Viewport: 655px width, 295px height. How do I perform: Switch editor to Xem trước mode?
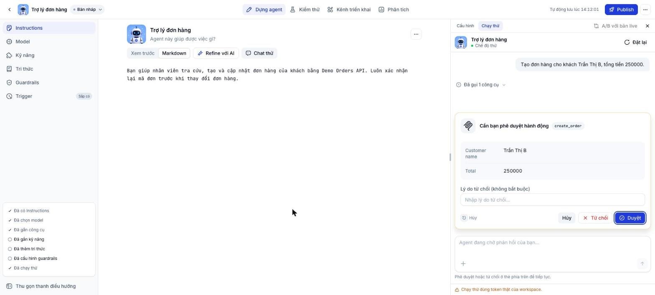click(x=142, y=53)
